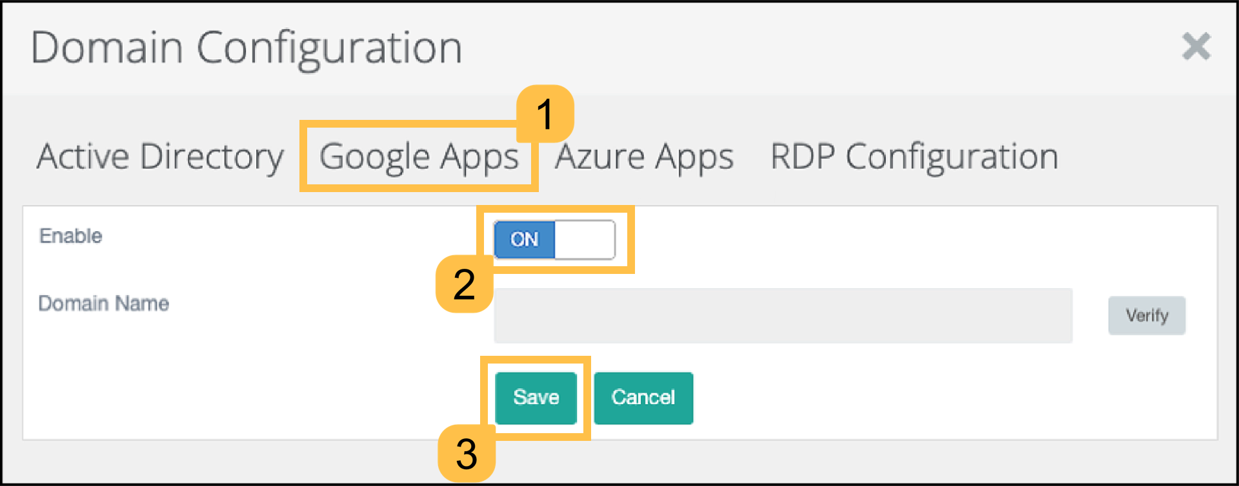Click the ON side of the Enable toggle
Screen dimensions: 1239x486
(x=524, y=239)
